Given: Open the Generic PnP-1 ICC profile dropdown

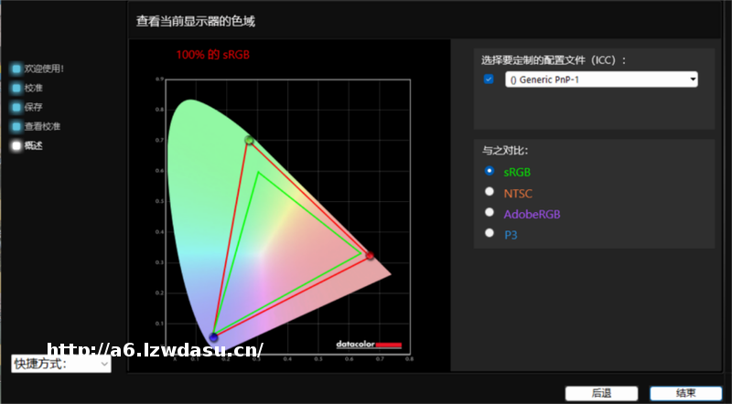Looking at the screenshot, I should [601, 80].
